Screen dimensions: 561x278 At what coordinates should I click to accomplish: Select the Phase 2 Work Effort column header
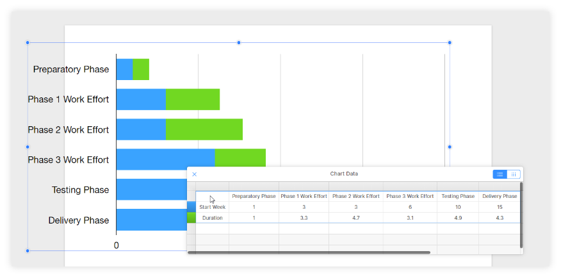(x=356, y=196)
